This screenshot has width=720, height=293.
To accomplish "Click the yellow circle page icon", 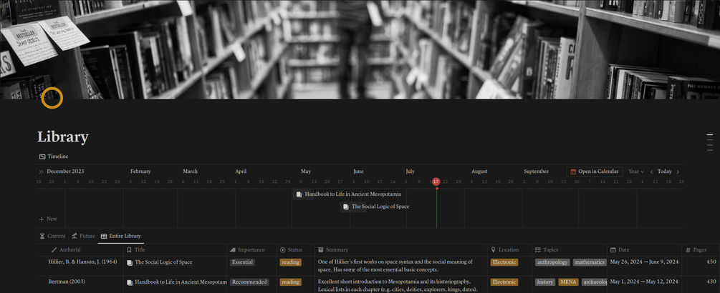I will [x=52, y=98].
